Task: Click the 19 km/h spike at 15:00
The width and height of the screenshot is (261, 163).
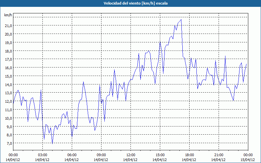Action: (x=160, y=41)
